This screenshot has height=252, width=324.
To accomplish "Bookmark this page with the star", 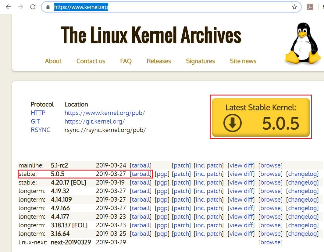I will click(x=294, y=6).
